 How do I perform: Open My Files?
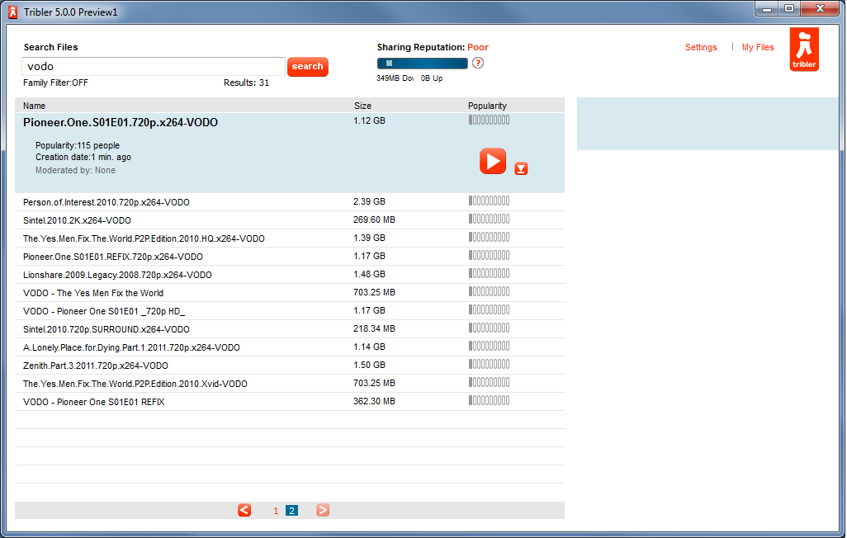(757, 47)
